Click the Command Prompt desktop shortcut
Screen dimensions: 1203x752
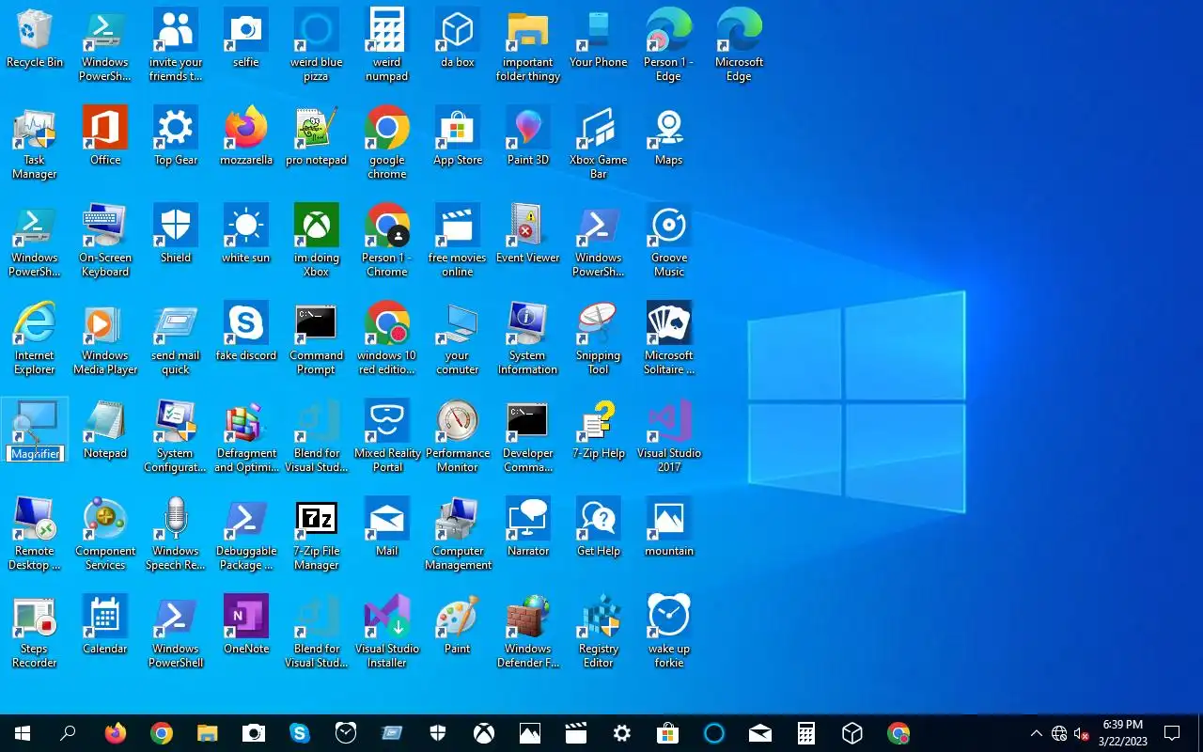317,338
